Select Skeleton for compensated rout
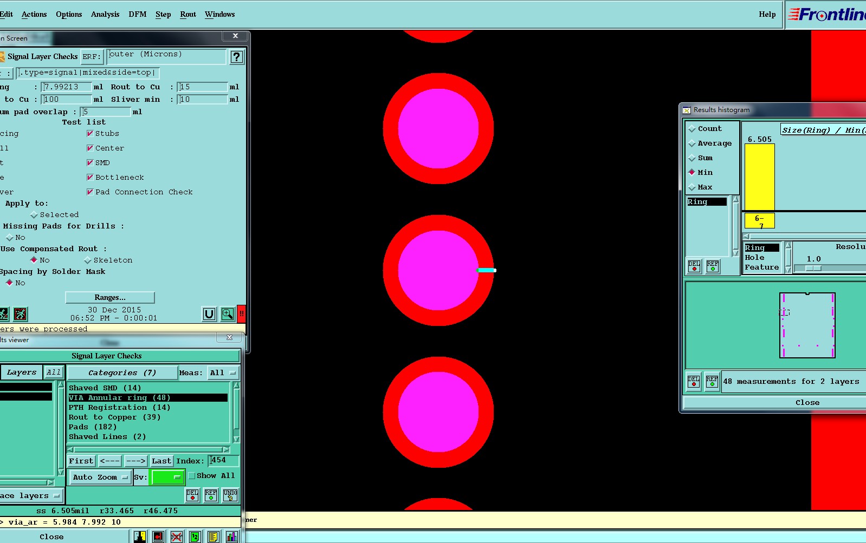This screenshot has height=543, width=866. (x=88, y=260)
